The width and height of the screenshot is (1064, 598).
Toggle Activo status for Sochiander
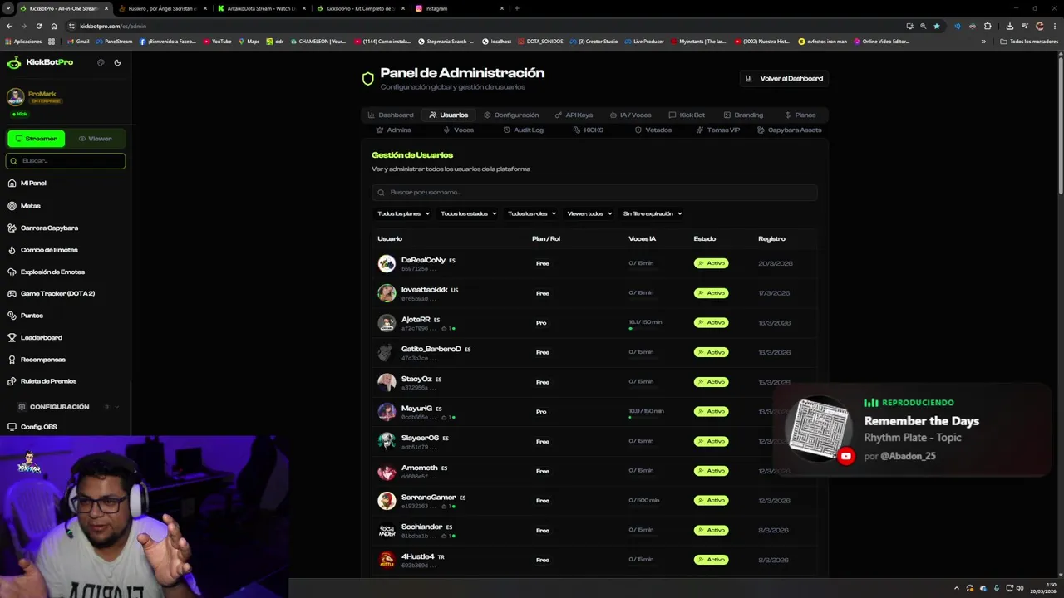[x=712, y=530]
